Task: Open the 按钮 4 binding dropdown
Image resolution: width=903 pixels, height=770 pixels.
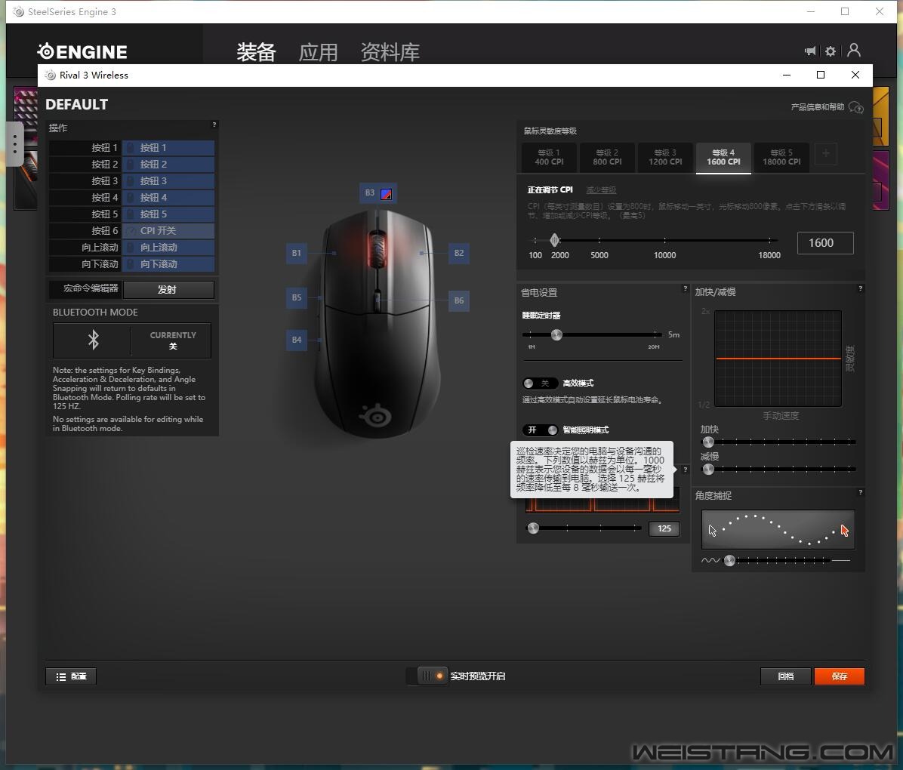Action: pyautogui.click(x=168, y=198)
